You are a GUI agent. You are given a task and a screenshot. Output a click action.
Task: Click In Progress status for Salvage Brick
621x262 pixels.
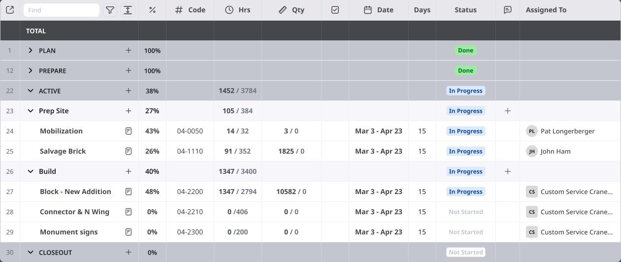click(x=465, y=151)
